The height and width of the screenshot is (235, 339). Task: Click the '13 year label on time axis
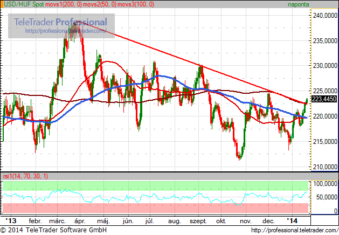click(x=11, y=221)
